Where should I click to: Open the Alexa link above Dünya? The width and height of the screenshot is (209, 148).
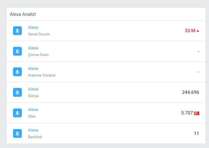coord(33,89)
